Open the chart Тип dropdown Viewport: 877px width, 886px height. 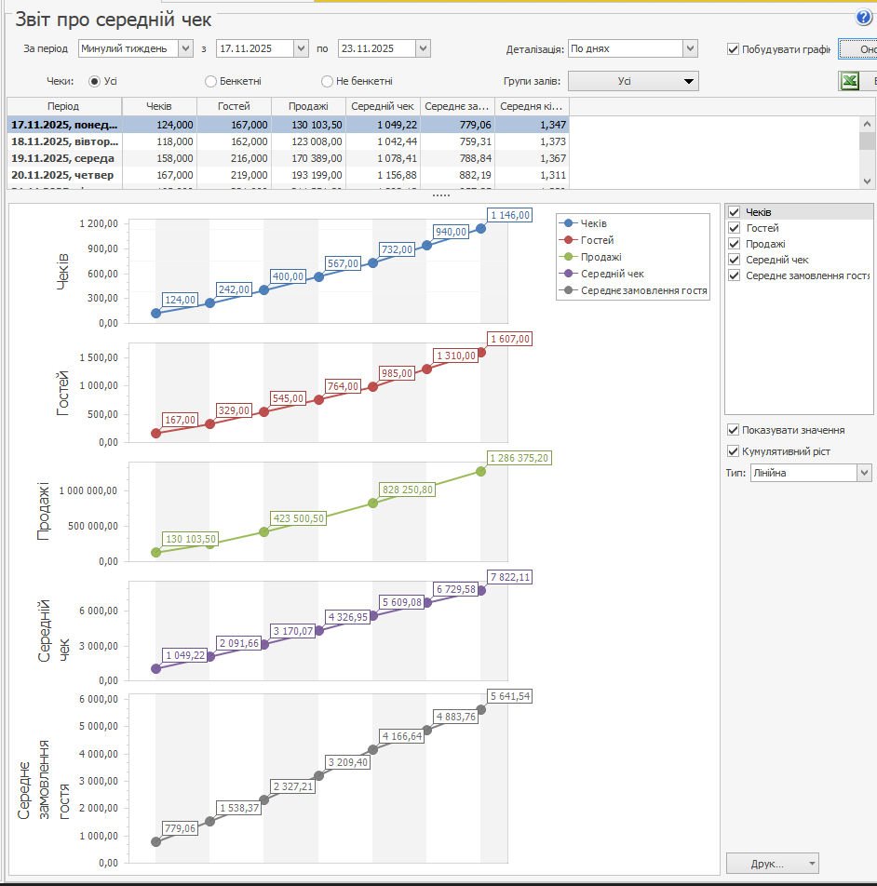click(863, 473)
